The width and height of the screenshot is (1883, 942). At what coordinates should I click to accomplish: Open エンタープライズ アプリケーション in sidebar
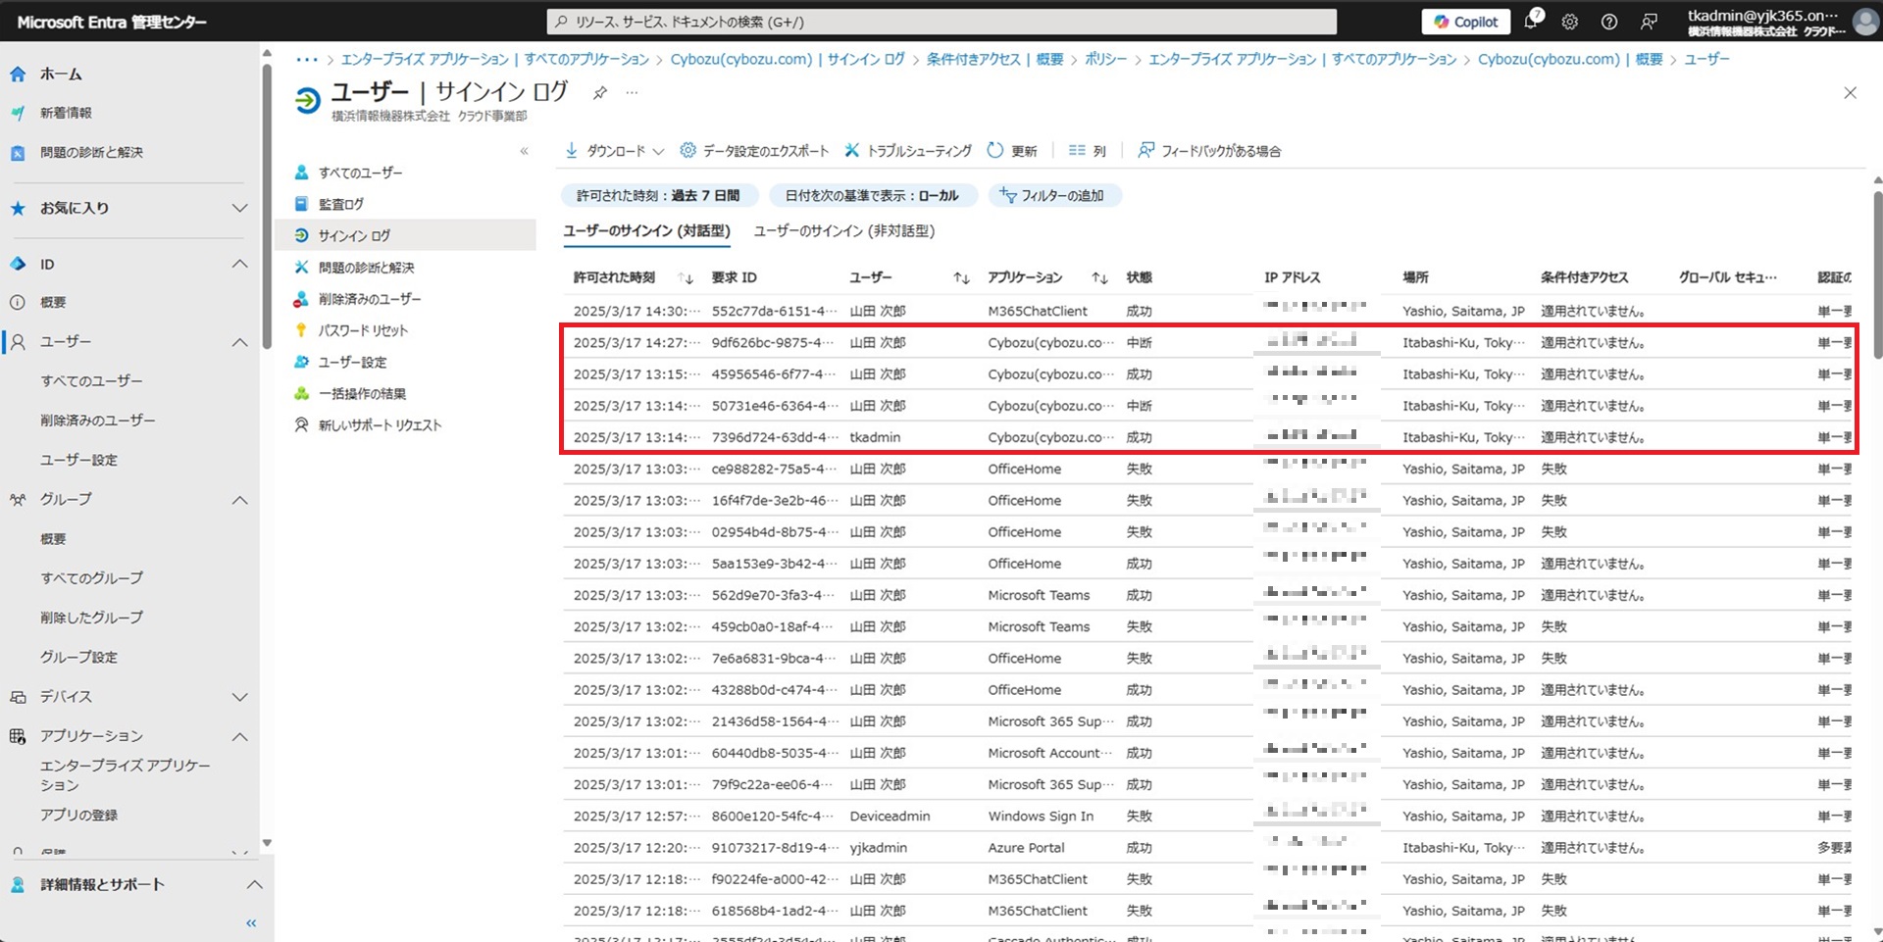[125, 775]
